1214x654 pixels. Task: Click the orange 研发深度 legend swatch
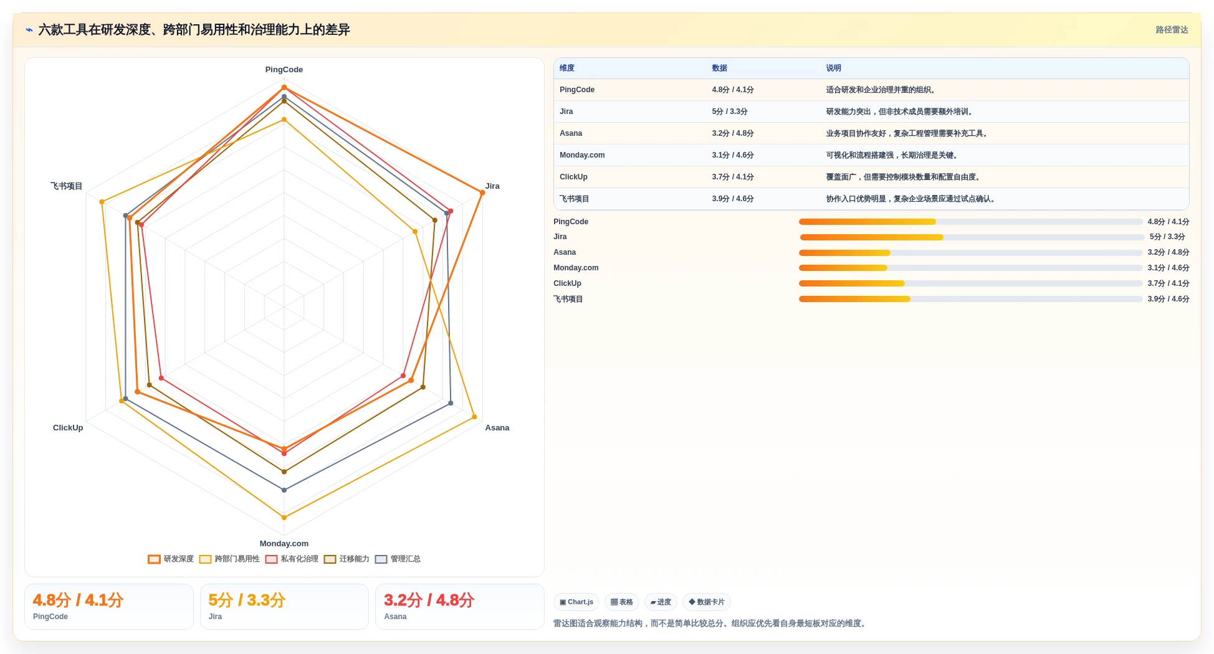(x=154, y=559)
